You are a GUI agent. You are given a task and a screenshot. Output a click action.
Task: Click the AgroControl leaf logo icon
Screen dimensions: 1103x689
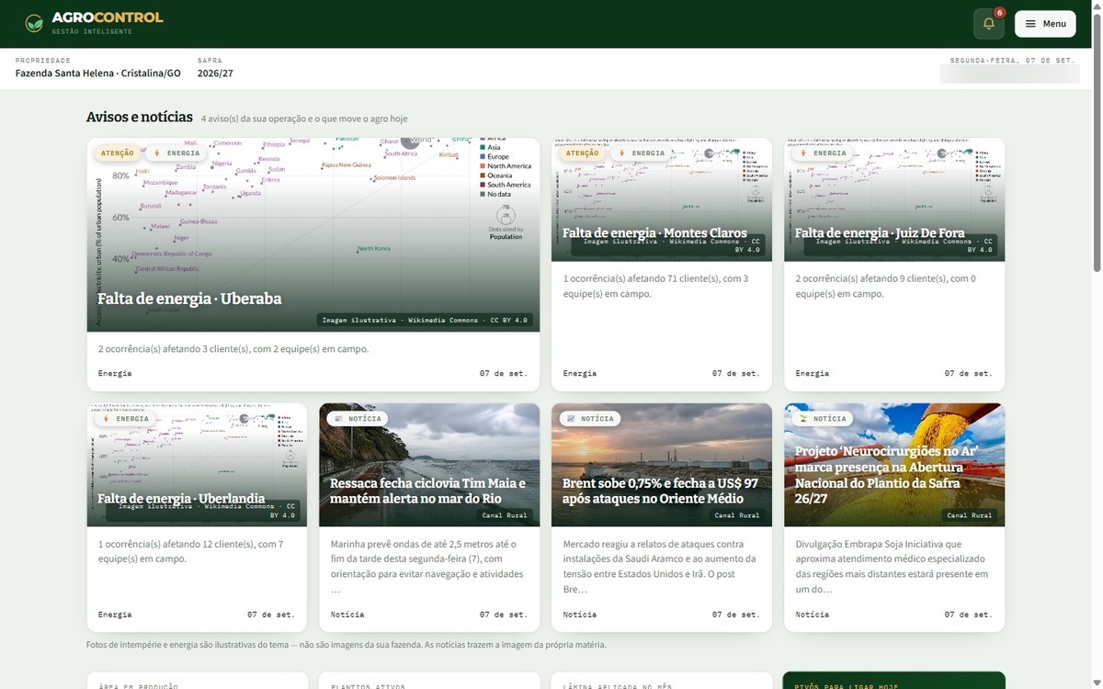(34, 24)
